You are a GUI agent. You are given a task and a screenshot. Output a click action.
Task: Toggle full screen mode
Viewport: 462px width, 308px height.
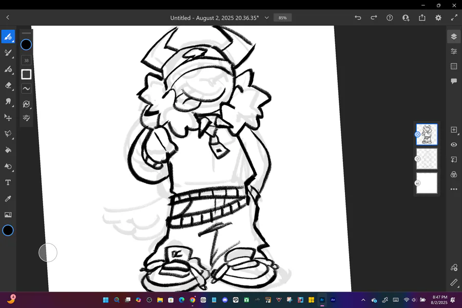454,17
